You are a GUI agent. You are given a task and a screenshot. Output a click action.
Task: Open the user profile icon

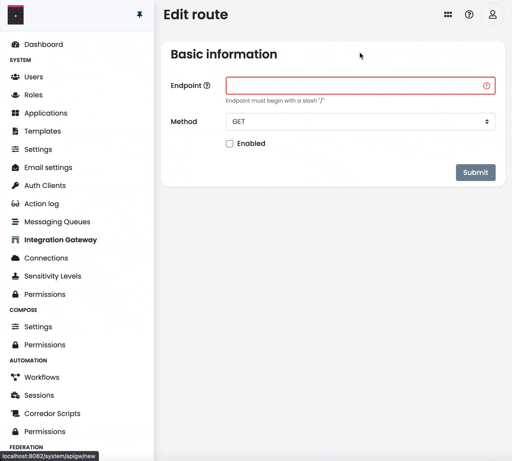pos(492,14)
